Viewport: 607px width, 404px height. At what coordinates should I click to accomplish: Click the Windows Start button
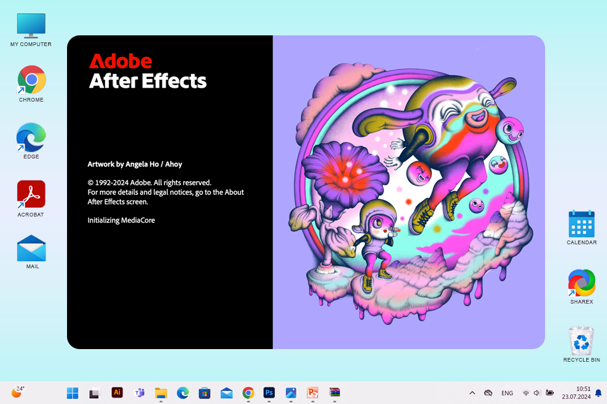72,393
